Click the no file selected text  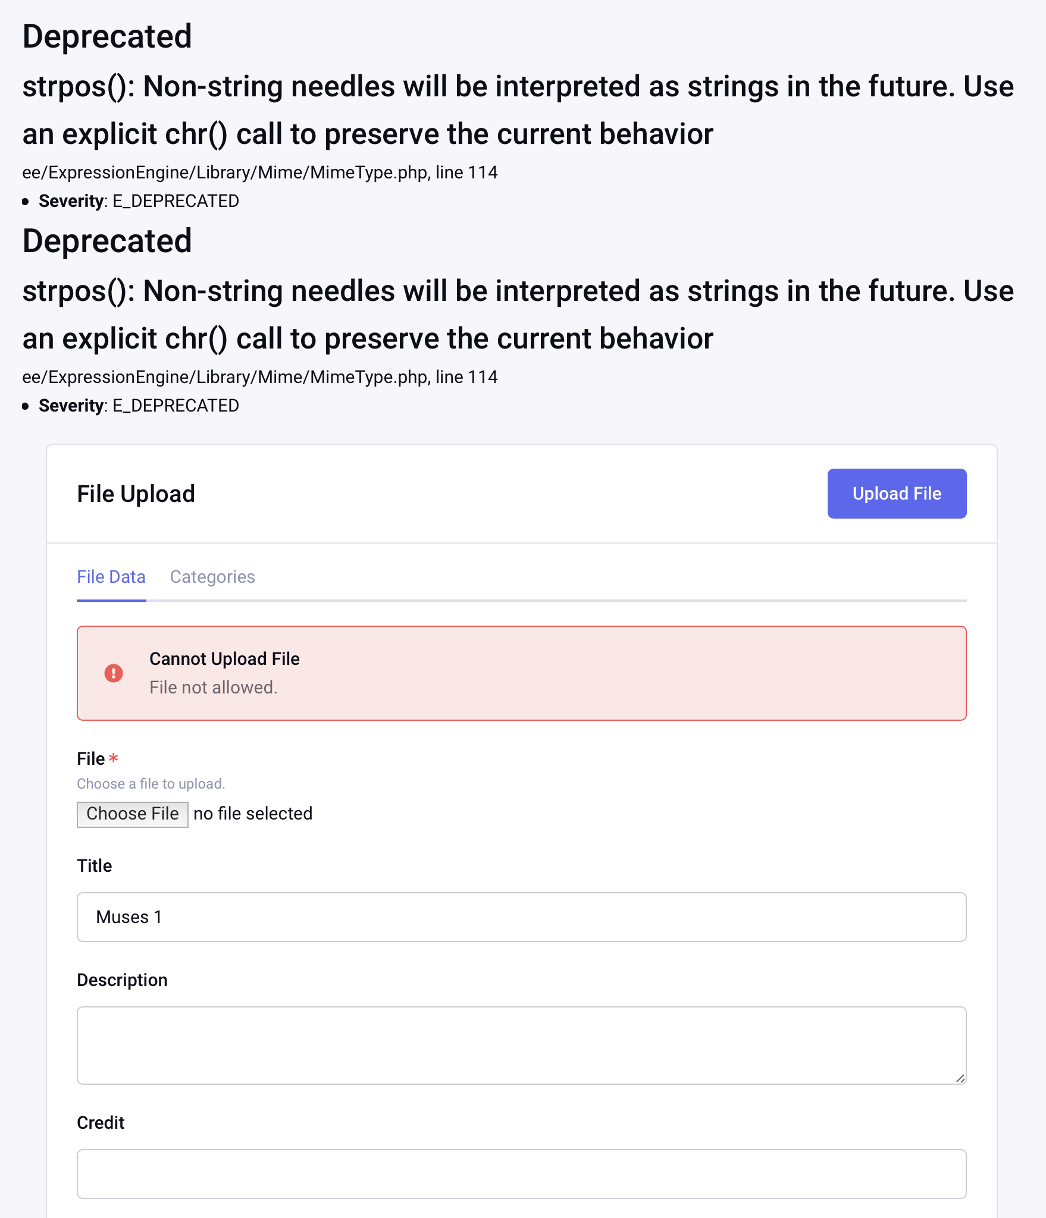coord(252,814)
